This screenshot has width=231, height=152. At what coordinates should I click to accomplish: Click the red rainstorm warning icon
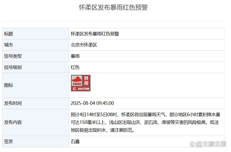81,83
